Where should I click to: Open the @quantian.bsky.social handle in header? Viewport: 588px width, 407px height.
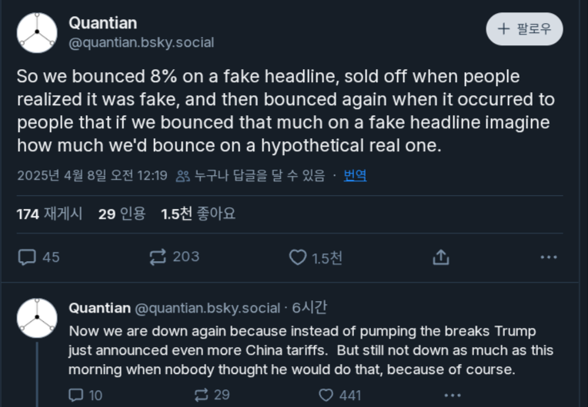point(142,43)
